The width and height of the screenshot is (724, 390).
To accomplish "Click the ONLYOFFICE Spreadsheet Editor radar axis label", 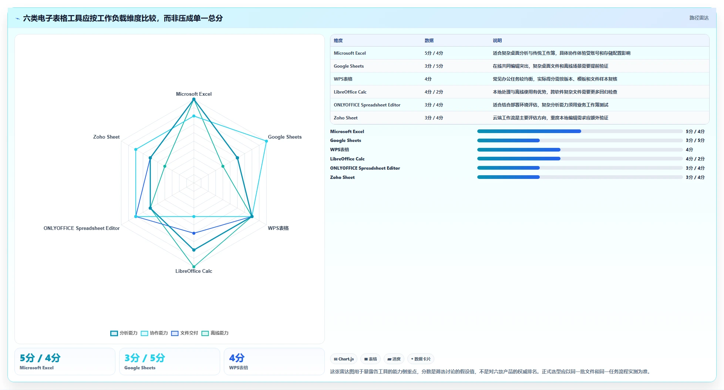I will (x=81, y=228).
